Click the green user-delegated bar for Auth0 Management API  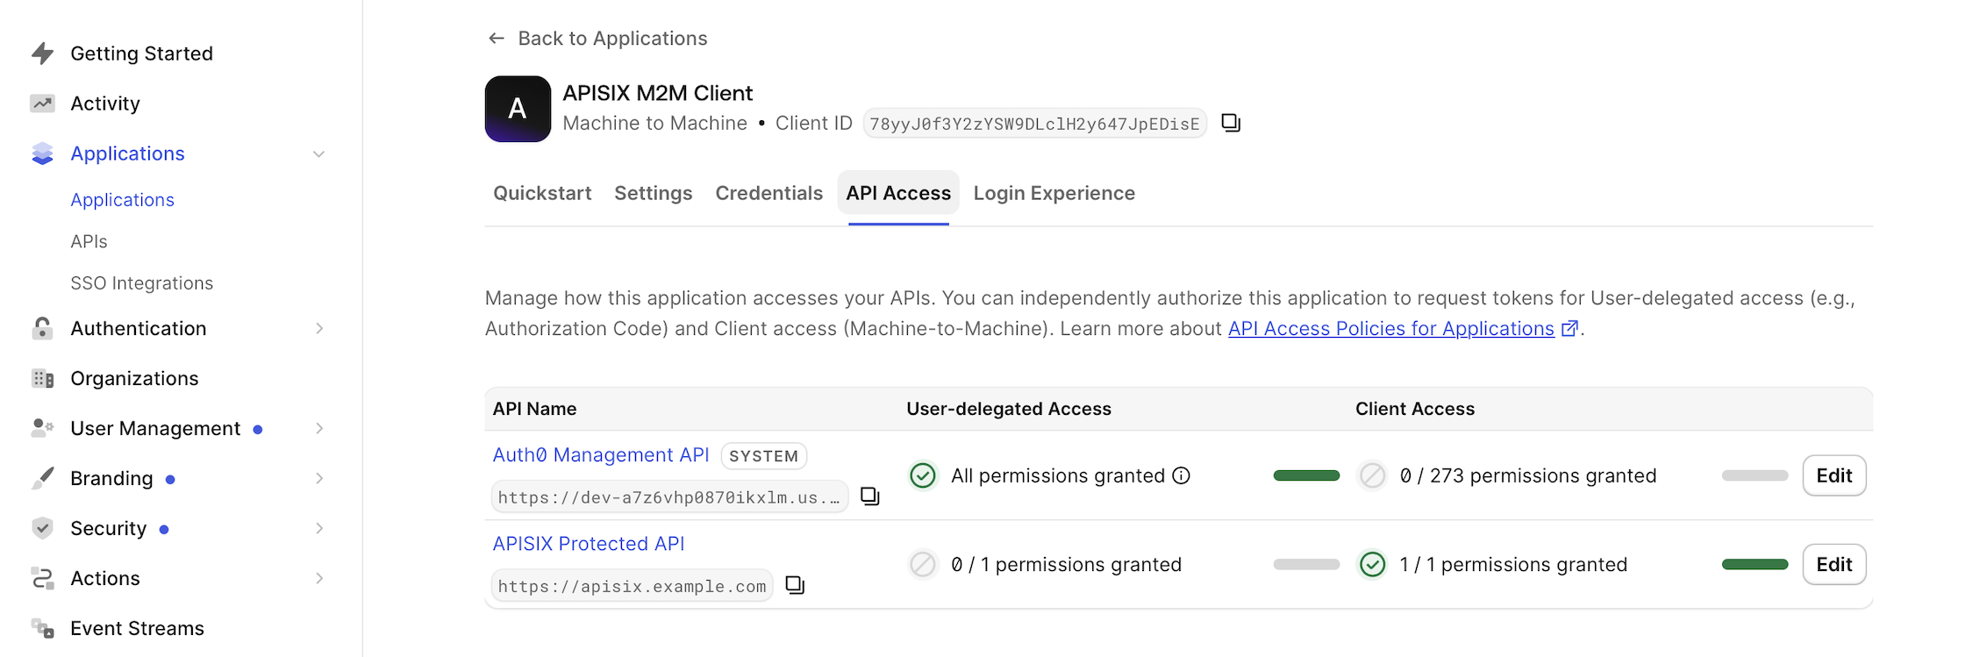tap(1306, 475)
